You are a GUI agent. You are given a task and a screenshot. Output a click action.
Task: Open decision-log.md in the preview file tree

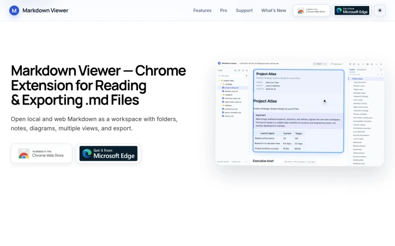231,91
